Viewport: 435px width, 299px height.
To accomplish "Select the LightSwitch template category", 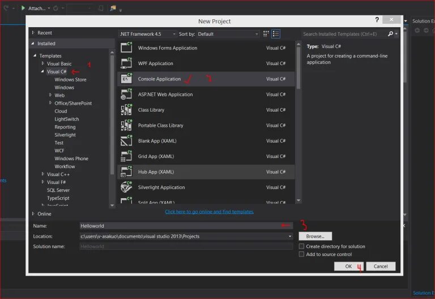I will click(x=67, y=119).
